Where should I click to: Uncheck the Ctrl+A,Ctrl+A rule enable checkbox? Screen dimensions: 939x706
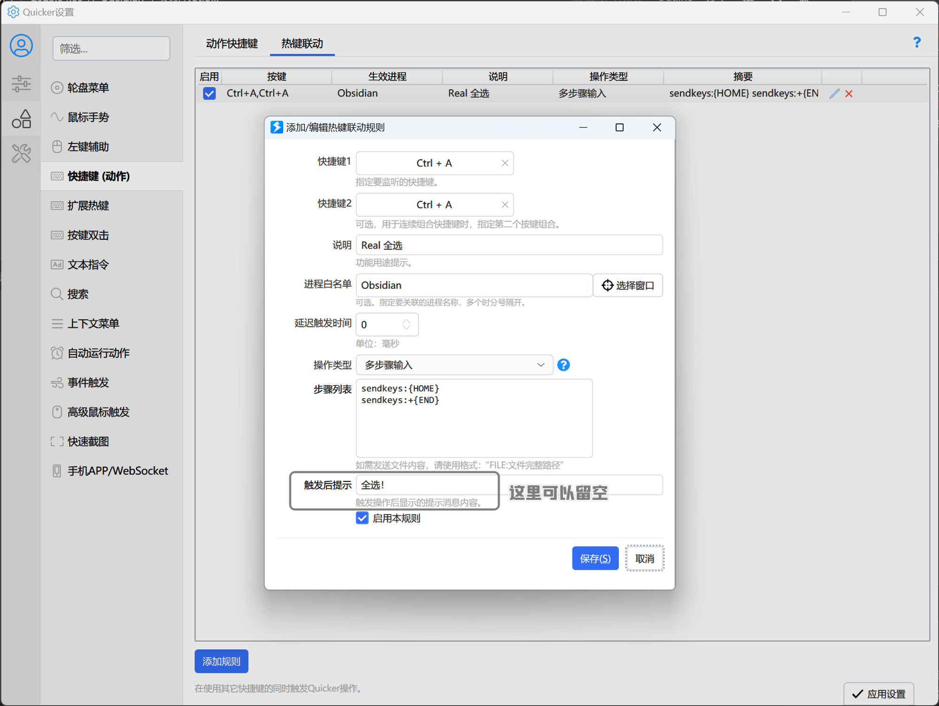209,93
